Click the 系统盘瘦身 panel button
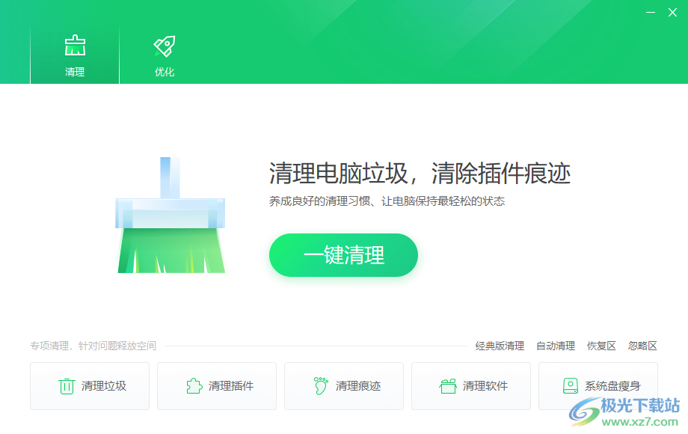 coord(598,386)
